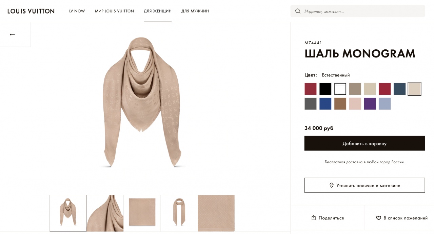Click the wishlist heart icon
Image resolution: width=434 pixels, height=234 pixels.
(x=379, y=218)
